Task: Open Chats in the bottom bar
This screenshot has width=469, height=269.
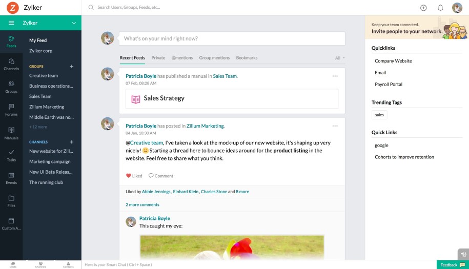Action: [13, 265]
